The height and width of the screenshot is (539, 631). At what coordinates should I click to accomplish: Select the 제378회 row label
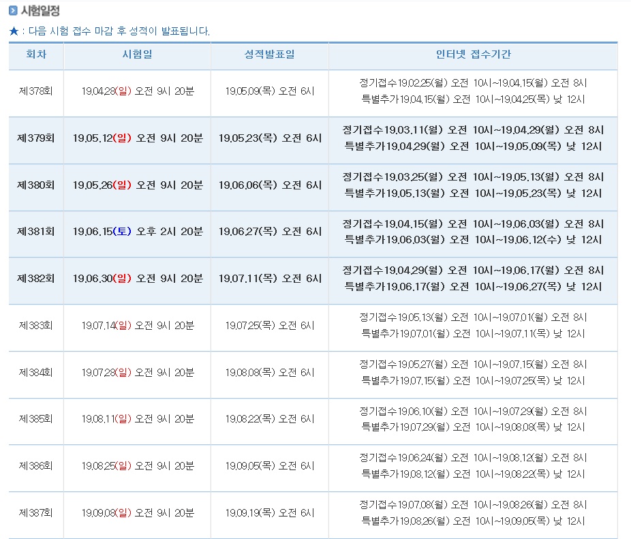click(36, 91)
